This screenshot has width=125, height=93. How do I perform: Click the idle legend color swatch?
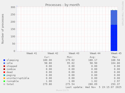[x=4, y=63]
